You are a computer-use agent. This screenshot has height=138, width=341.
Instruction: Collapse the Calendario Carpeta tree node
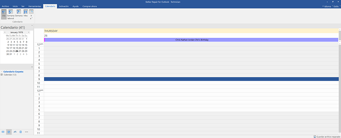click(2, 71)
